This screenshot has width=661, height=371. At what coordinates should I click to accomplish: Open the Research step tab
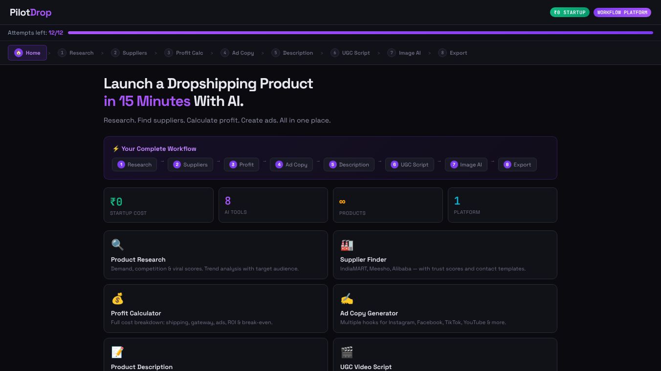pos(76,53)
